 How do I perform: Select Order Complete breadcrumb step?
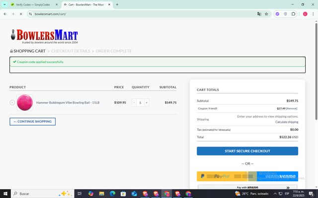tap(114, 51)
